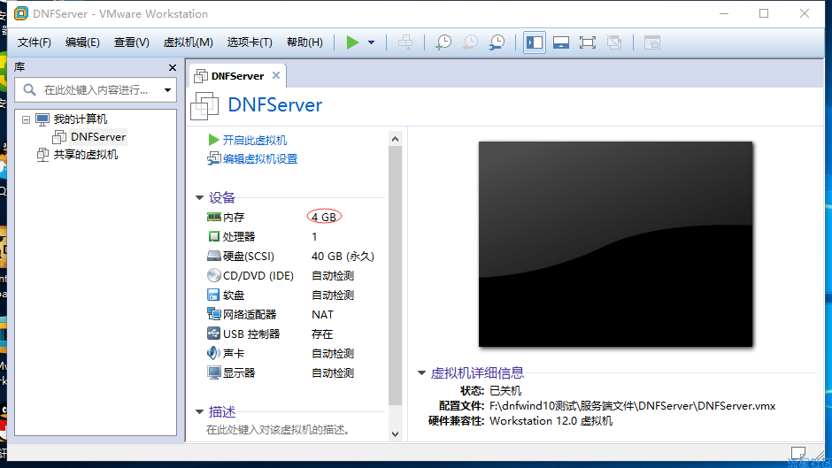Screen dimensions: 832x468
Task: Select DNFServer in the library tree
Action: pos(98,137)
